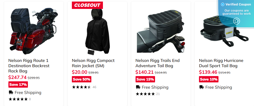This screenshot has width=254, height=106.
Task: Open Nelson Rigg Trails End Adventure Tail Bag link
Action: (x=157, y=63)
